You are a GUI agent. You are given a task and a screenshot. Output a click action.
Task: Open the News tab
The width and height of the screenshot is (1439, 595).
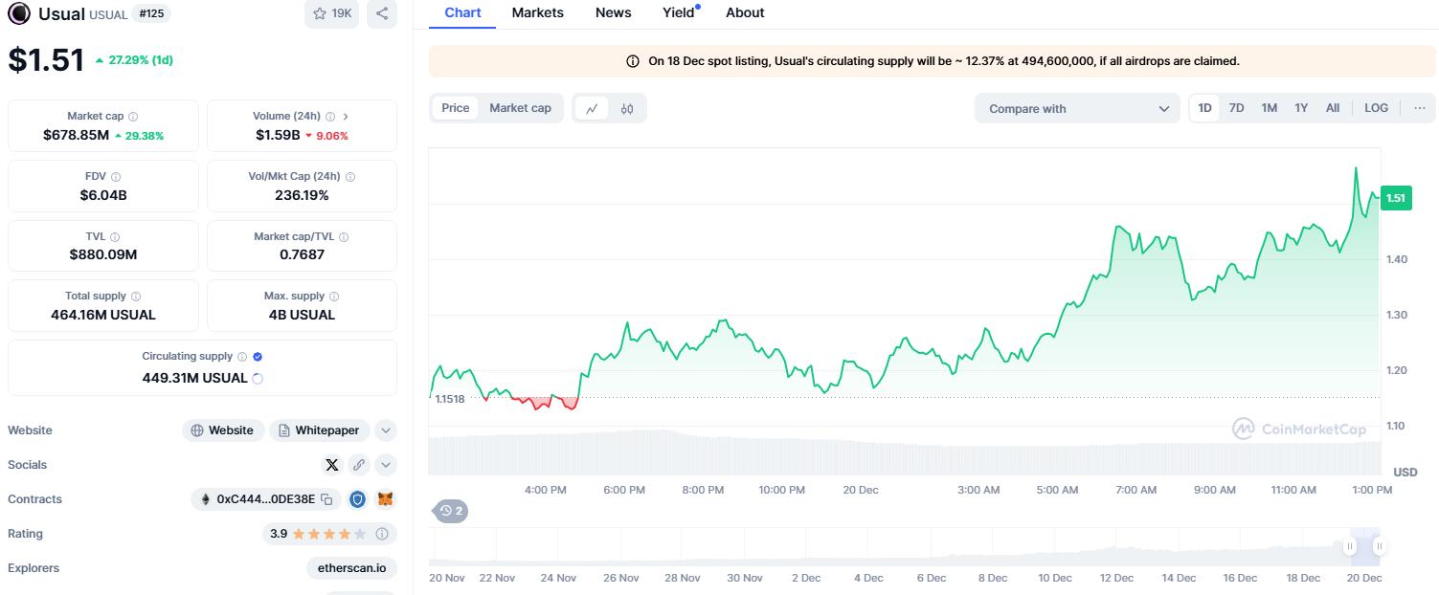coord(613,12)
